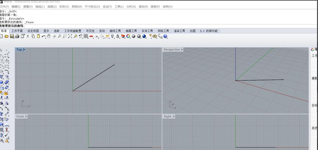
Task: Open the 说明(H) menu
Action: click(167, 6)
